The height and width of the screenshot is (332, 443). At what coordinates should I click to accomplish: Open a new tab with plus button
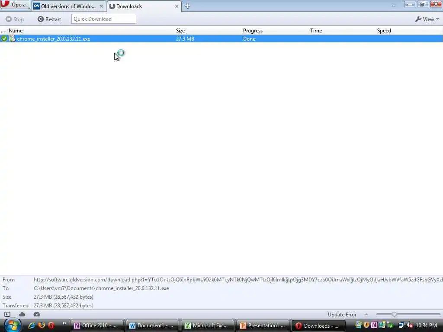click(187, 6)
